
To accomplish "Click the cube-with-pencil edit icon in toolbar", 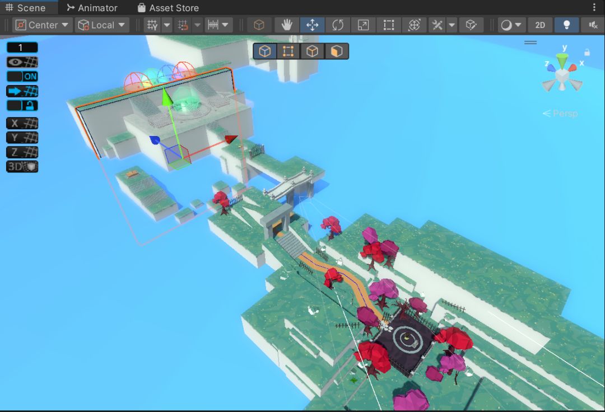I will [x=471, y=25].
